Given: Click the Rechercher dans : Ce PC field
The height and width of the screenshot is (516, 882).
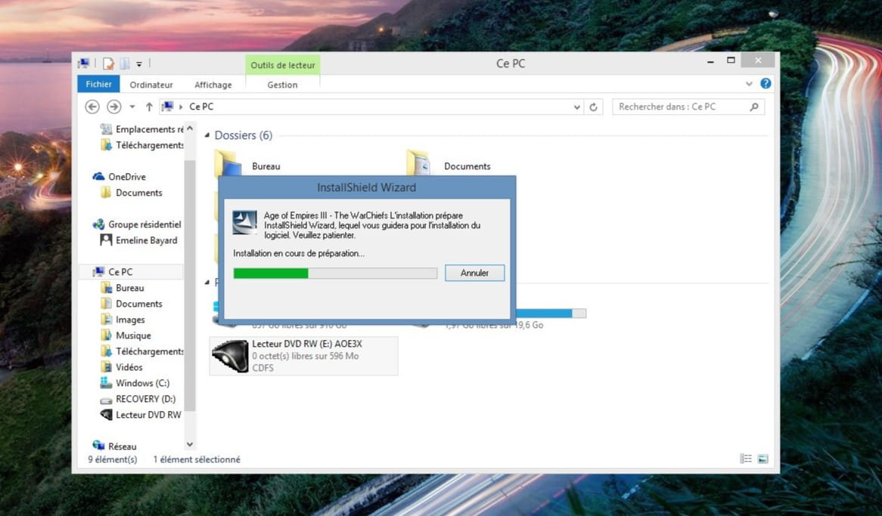Looking at the screenshot, I should tap(681, 107).
